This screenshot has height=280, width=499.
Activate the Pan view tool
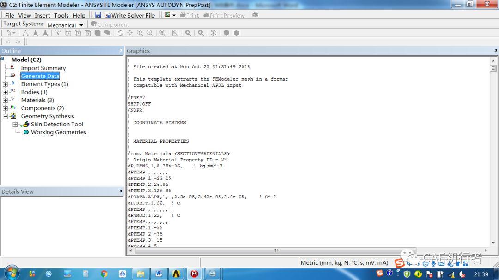(x=130, y=33)
